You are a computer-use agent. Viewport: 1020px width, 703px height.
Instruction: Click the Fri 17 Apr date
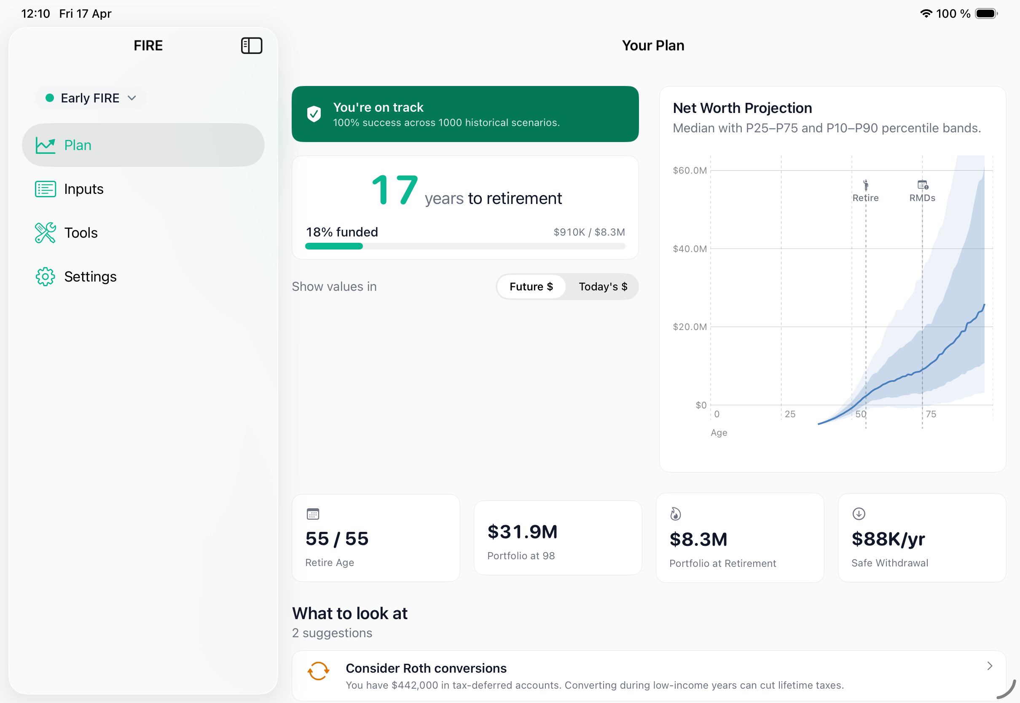pyautogui.click(x=86, y=13)
